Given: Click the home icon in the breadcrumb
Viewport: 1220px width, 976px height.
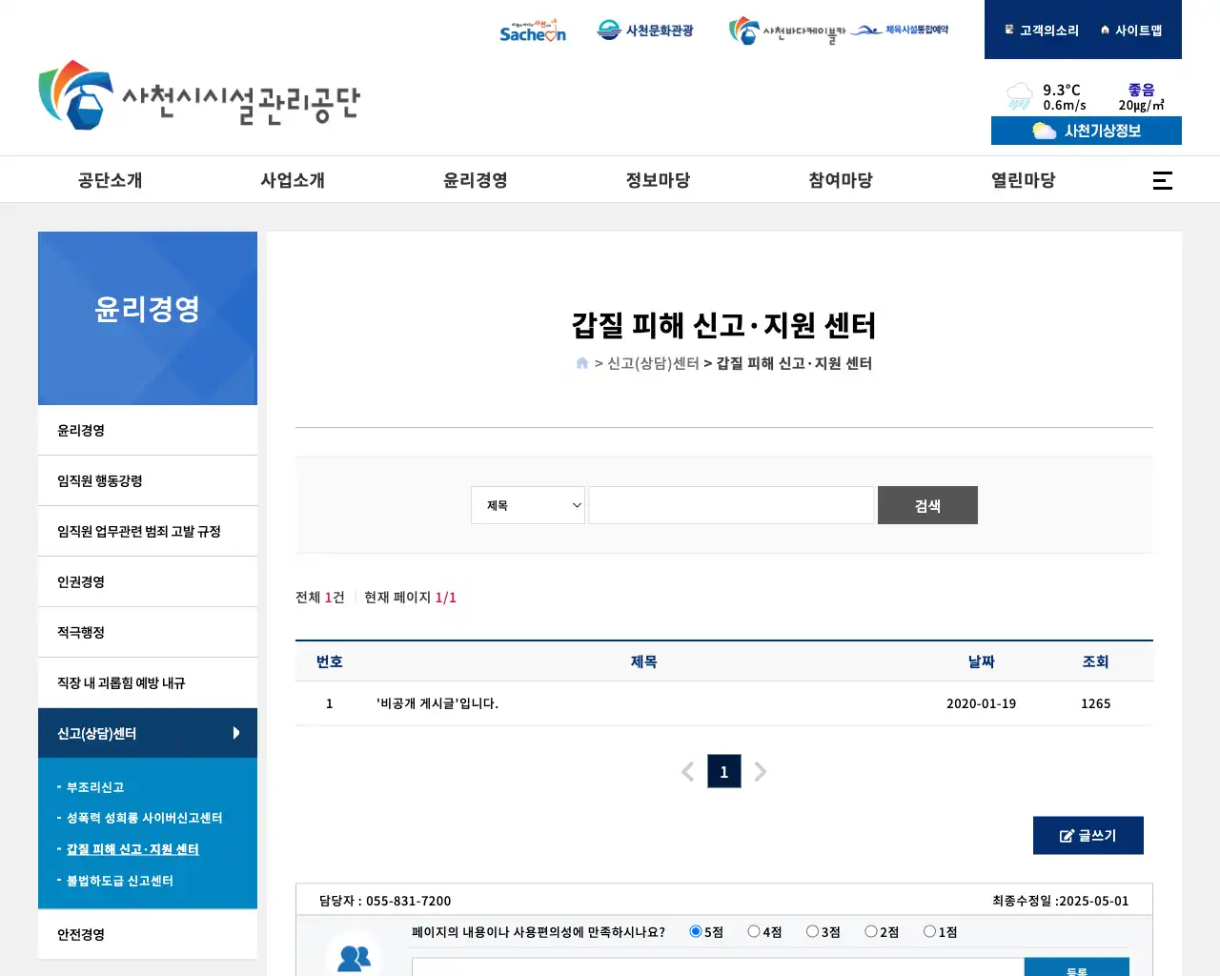Looking at the screenshot, I should [582, 363].
